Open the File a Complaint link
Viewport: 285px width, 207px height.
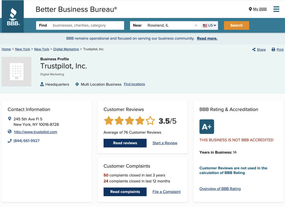pos(166,191)
